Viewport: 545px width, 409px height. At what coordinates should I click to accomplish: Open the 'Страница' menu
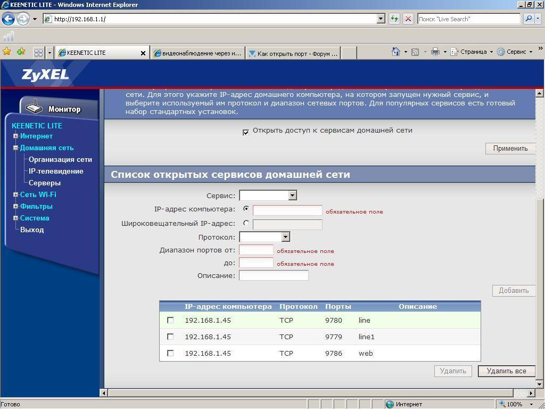point(472,52)
